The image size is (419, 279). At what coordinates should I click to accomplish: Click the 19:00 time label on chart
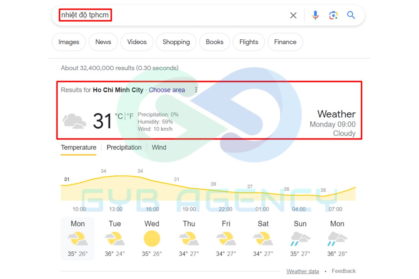coord(189,209)
